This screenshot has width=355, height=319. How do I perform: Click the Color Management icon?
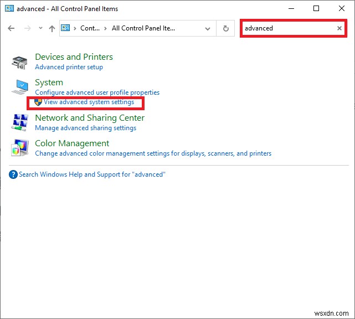pos(20,148)
